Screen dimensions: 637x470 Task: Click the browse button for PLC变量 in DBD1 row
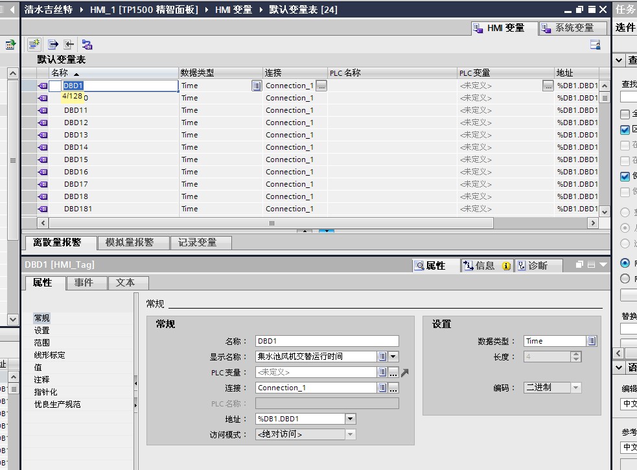click(548, 86)
